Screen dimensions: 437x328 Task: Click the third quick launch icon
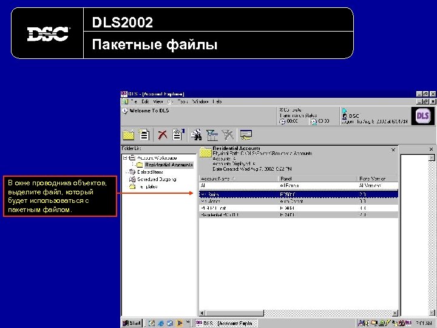click(x=170, y=323)
